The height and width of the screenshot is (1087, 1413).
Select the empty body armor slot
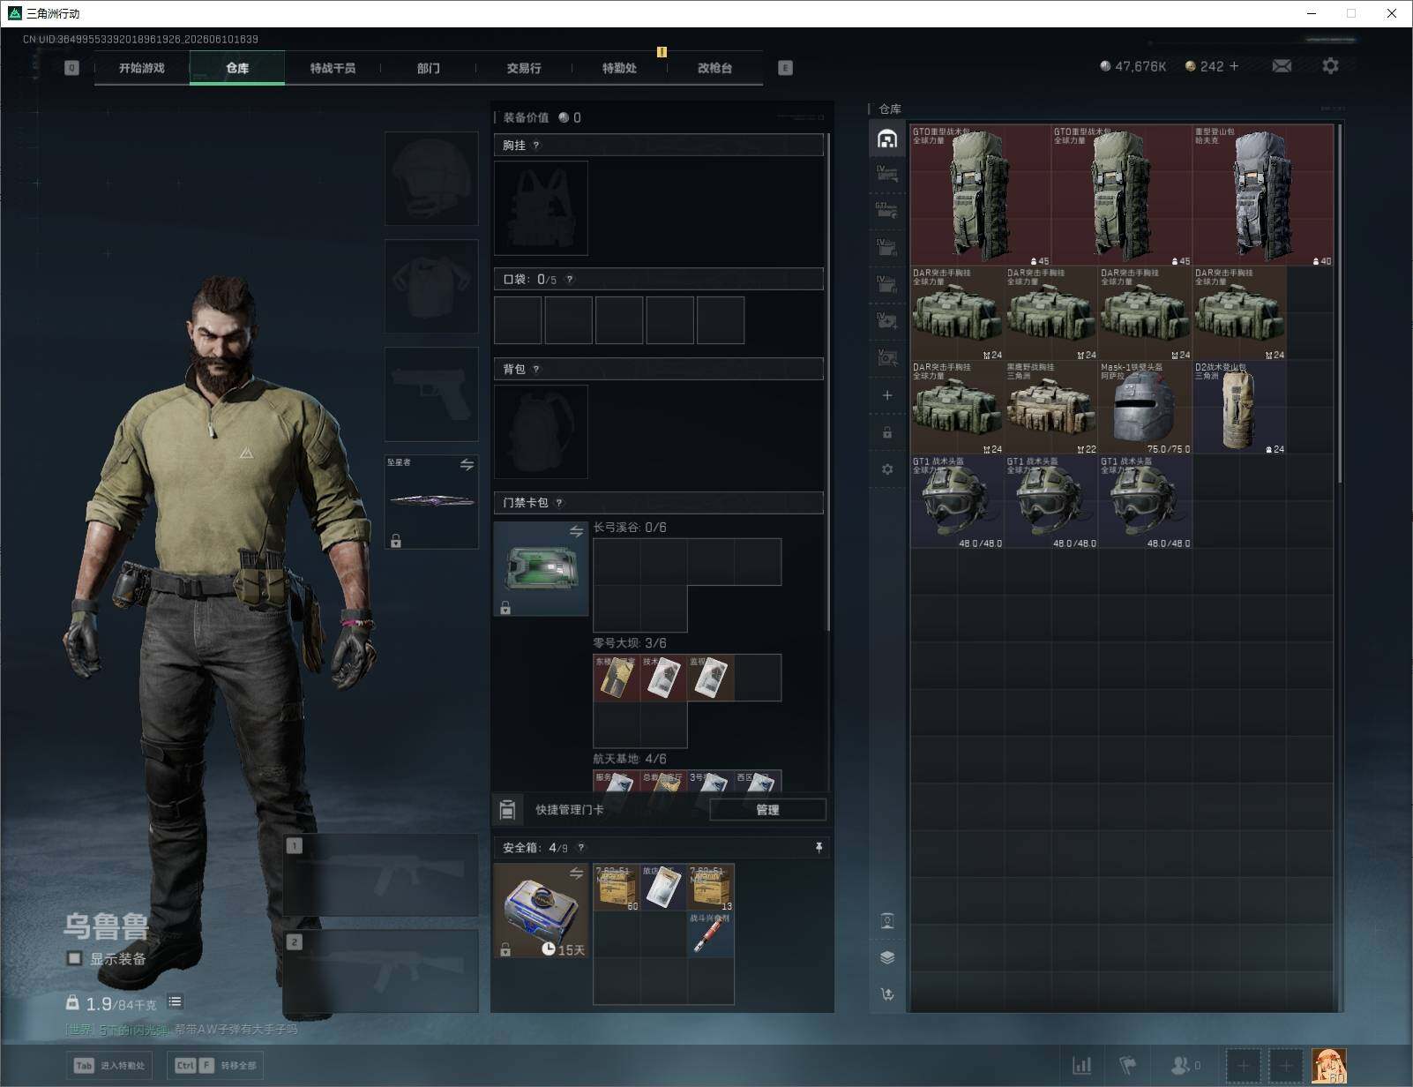(x=431, y=287)
